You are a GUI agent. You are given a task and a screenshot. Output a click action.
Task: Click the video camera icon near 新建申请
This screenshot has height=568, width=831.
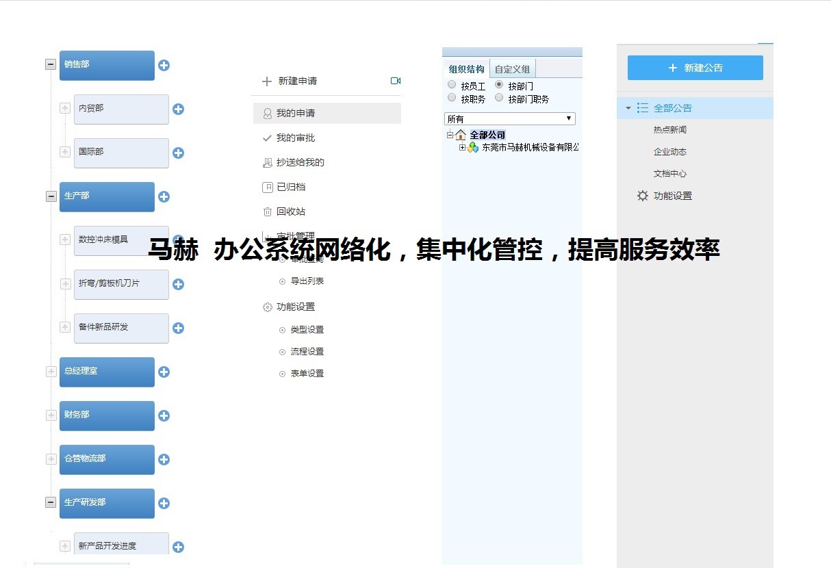pyautogui.click(x=396, y=81)
